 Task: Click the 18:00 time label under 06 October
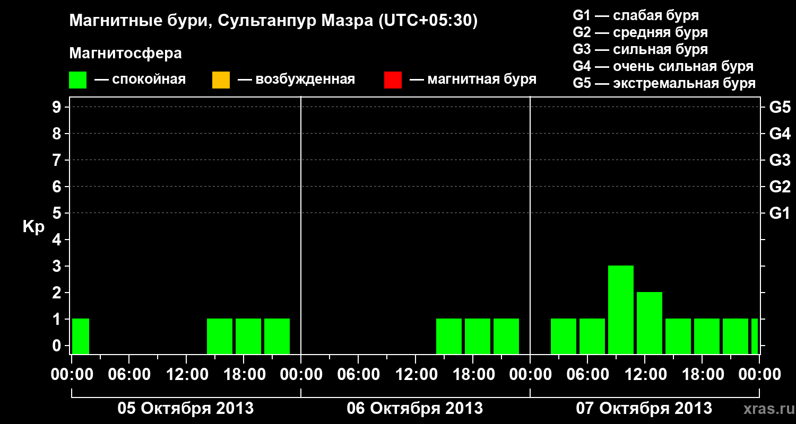click(473, 374)
